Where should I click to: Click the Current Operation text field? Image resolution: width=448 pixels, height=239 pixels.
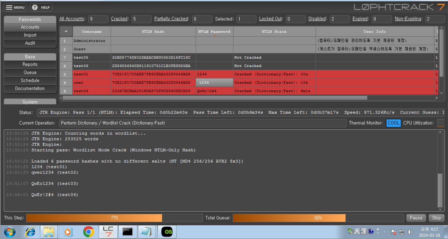tap(203, 123)
